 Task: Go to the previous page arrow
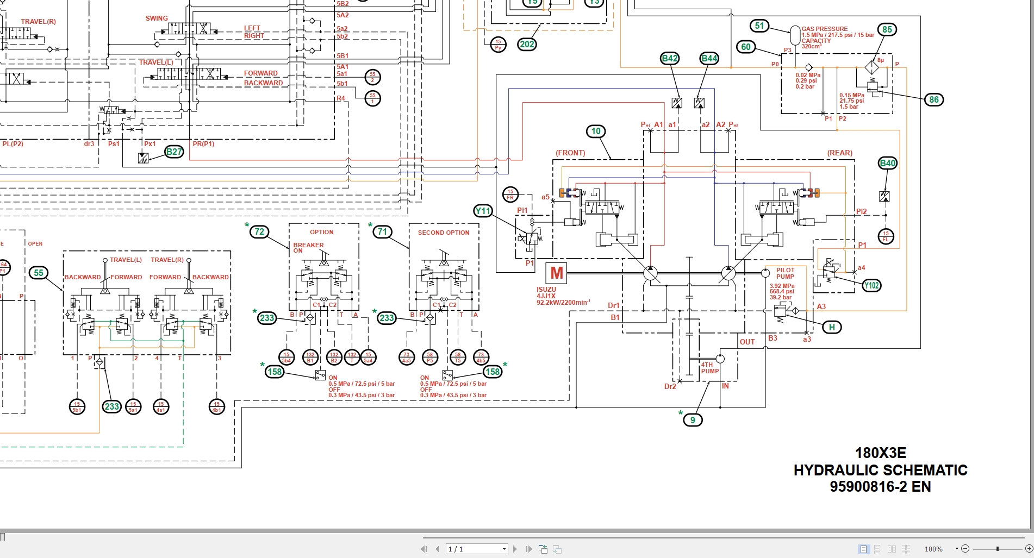(x=438, y=549)
